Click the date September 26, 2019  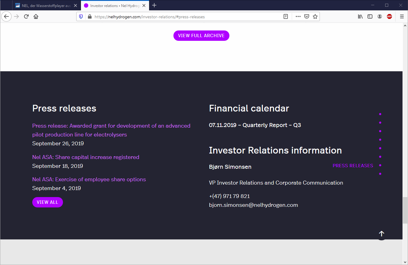pos(58,143)
